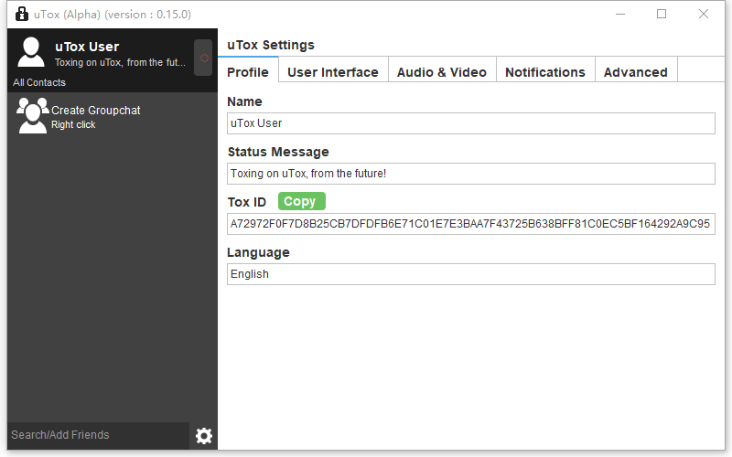Edit the Status Message field
Screen dimensions: 732x457
tap(471, 174)
